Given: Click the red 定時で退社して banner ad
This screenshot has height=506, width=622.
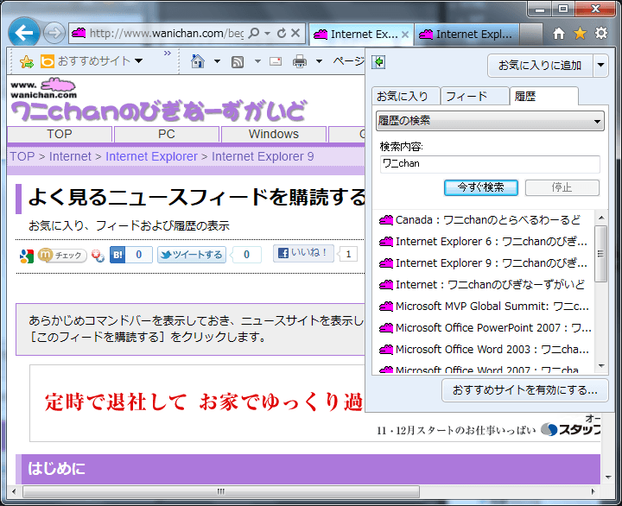Looking at the screenshot, I should click(203, 402).
